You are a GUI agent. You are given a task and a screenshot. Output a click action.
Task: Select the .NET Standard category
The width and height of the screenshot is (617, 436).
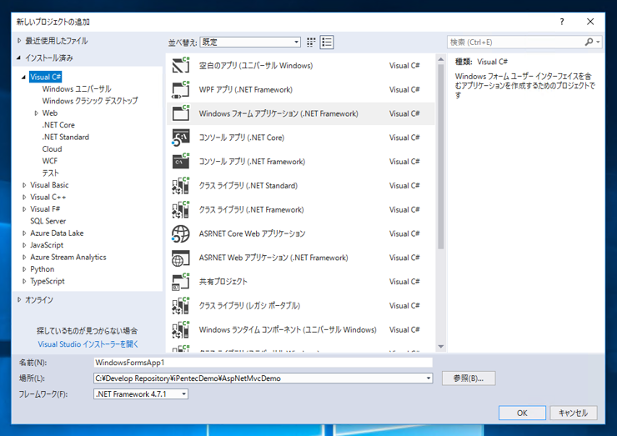point(66,137)
